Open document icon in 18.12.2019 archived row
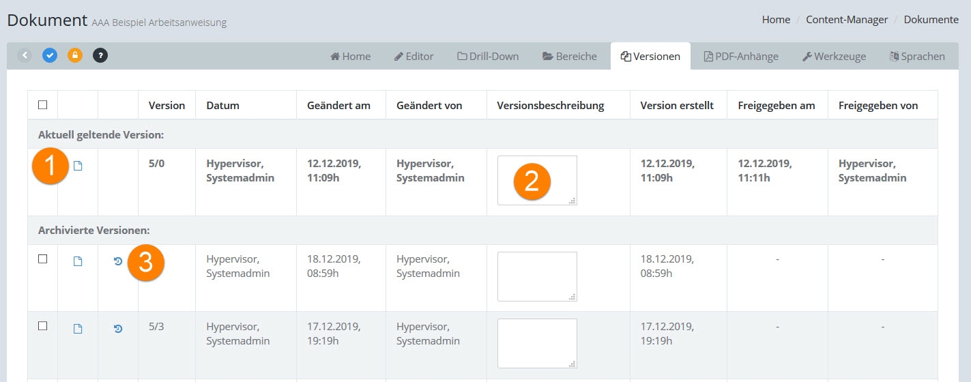The image size is (971, 382). click(x=78, y=261)
